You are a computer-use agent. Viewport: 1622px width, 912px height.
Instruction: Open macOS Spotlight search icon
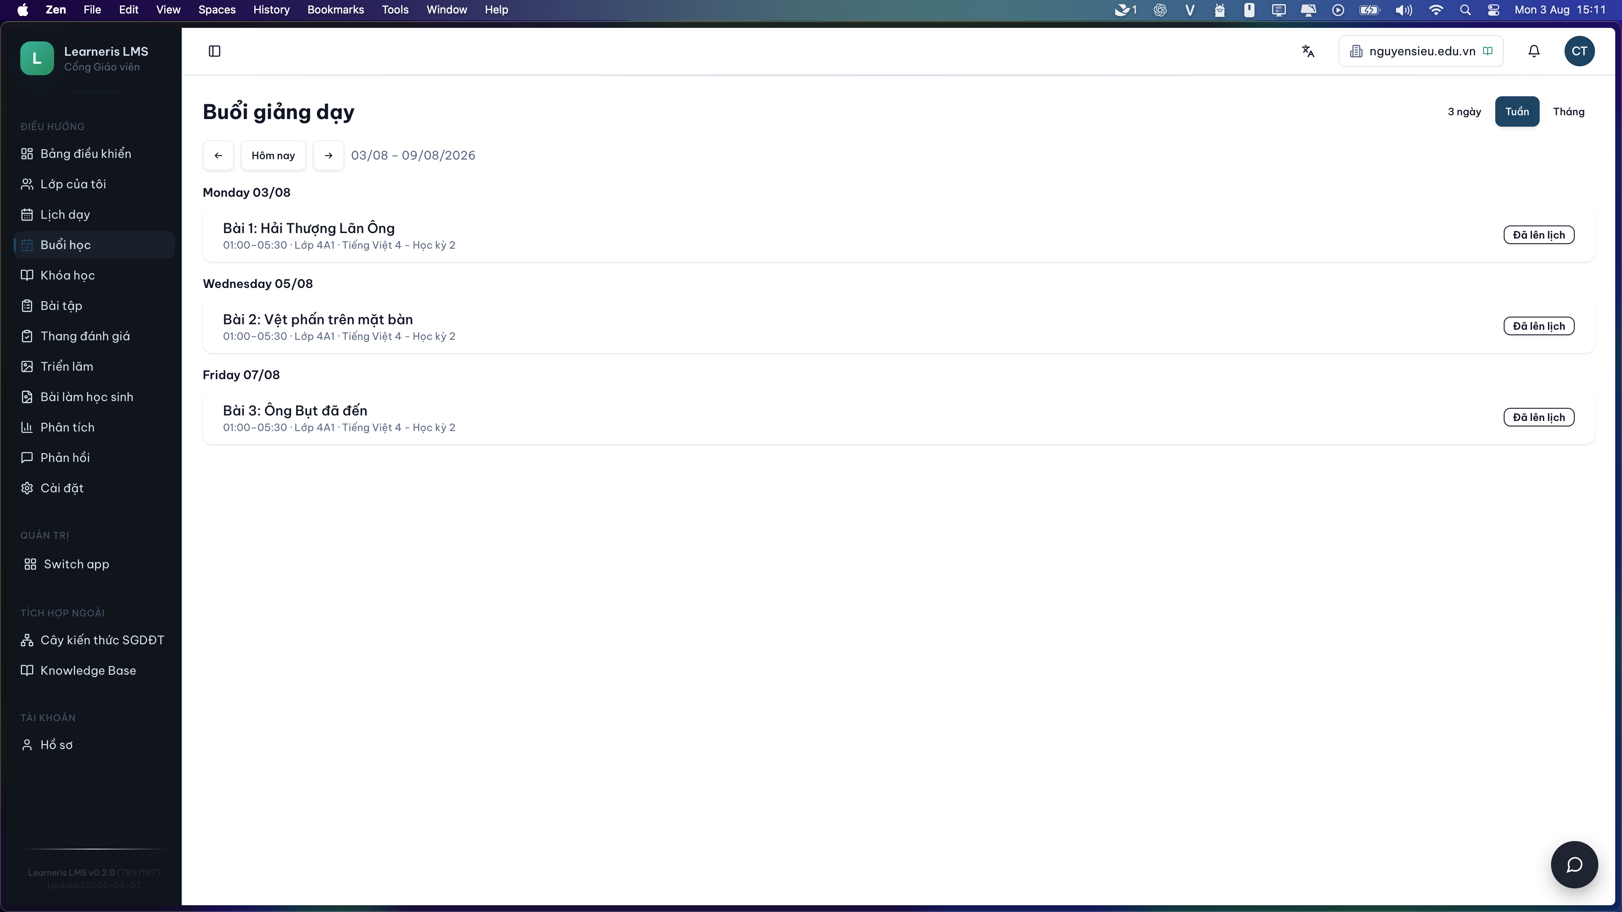tap(1465, 9)
